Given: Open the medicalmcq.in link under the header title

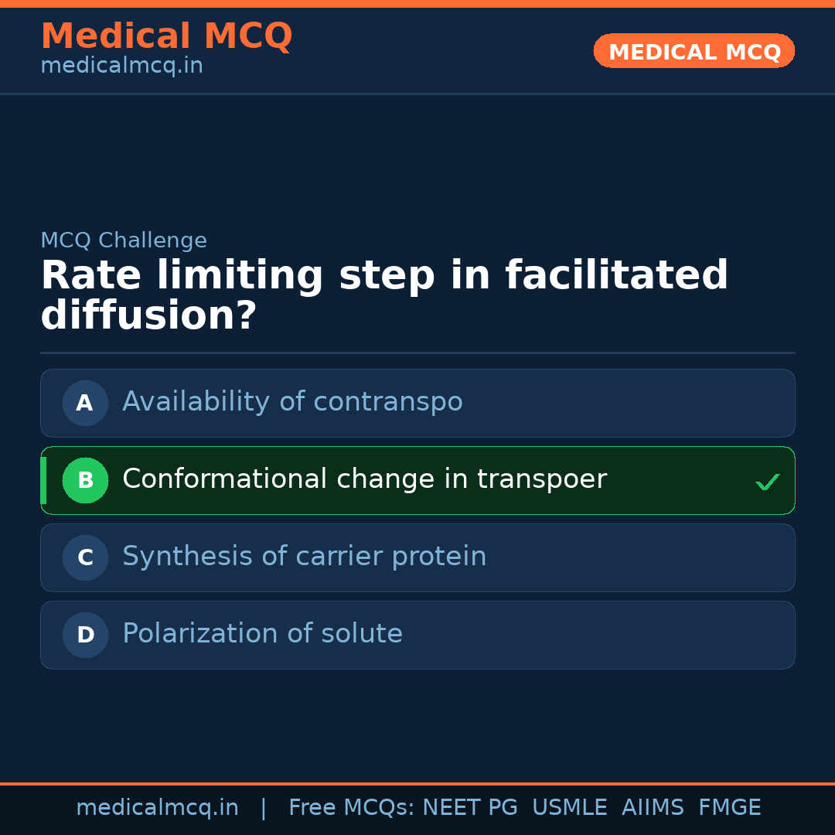Looking at the screenshot, I should 121,66.
